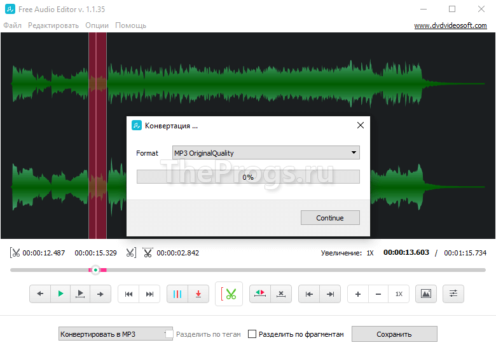Click the selection end scissors bracket icon
The image size is (496, 352).
[x=131, y=253]
